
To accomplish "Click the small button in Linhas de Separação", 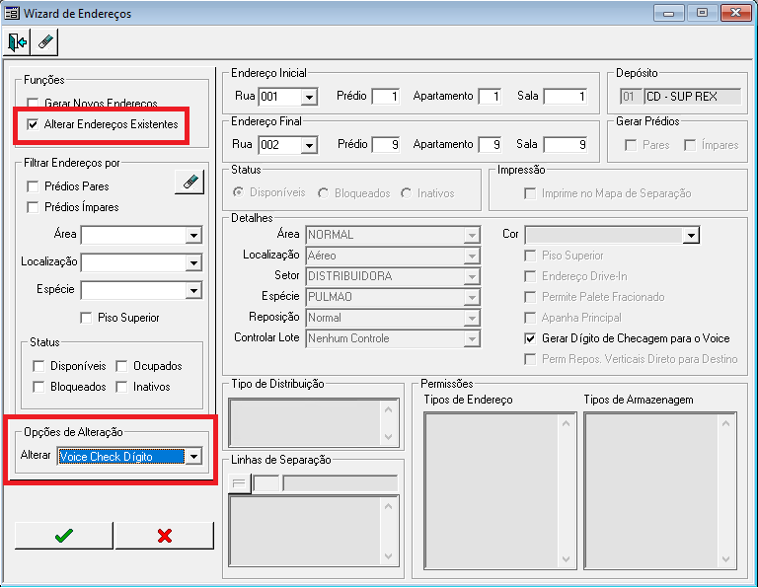I will [239, 483].
